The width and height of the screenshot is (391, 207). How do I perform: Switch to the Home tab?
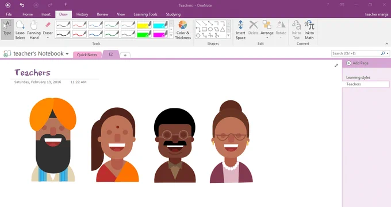click(28, 14)
